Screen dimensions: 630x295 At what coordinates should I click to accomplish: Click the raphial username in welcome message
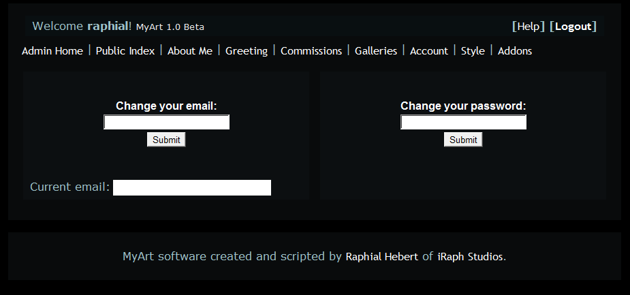pyautogui.click(x=108, y=27)
